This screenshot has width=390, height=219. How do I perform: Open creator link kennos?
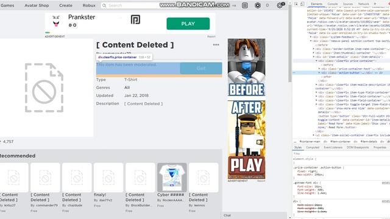click(x=199, y=206)
